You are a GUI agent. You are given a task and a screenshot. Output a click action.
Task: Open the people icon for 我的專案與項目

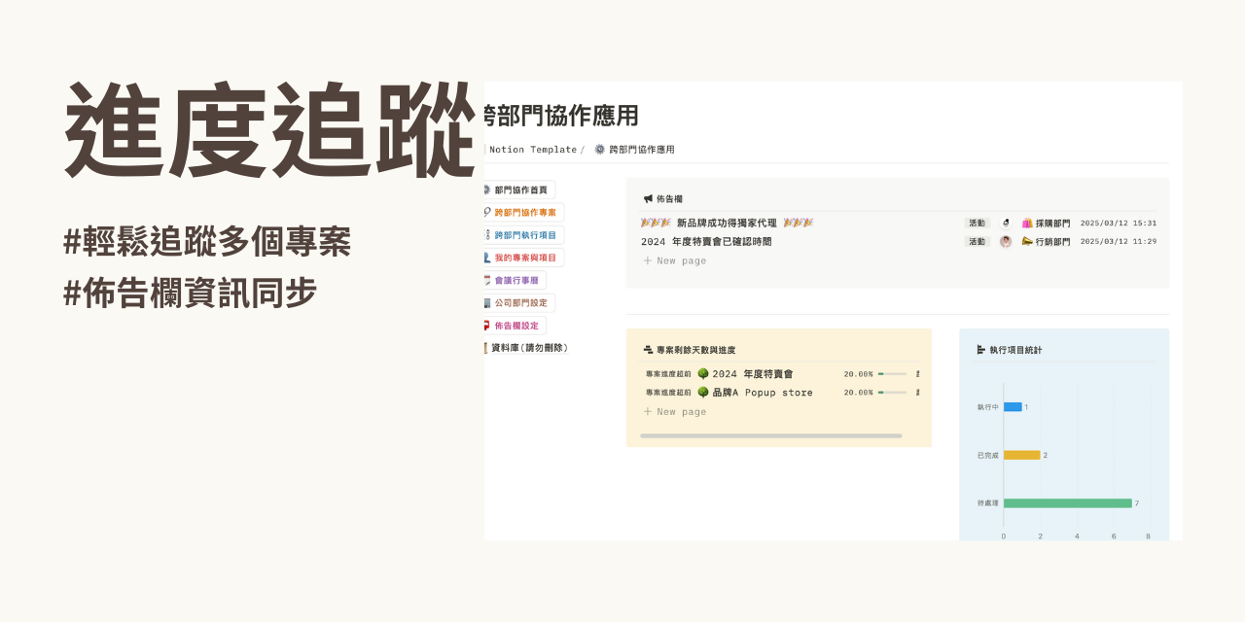[486, 258]
